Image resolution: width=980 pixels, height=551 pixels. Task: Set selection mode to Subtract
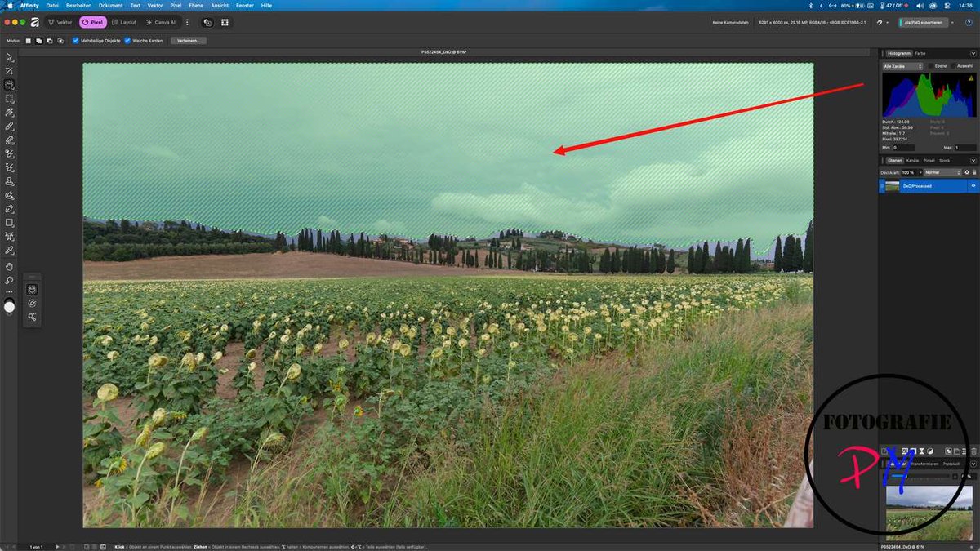point(50,40)
